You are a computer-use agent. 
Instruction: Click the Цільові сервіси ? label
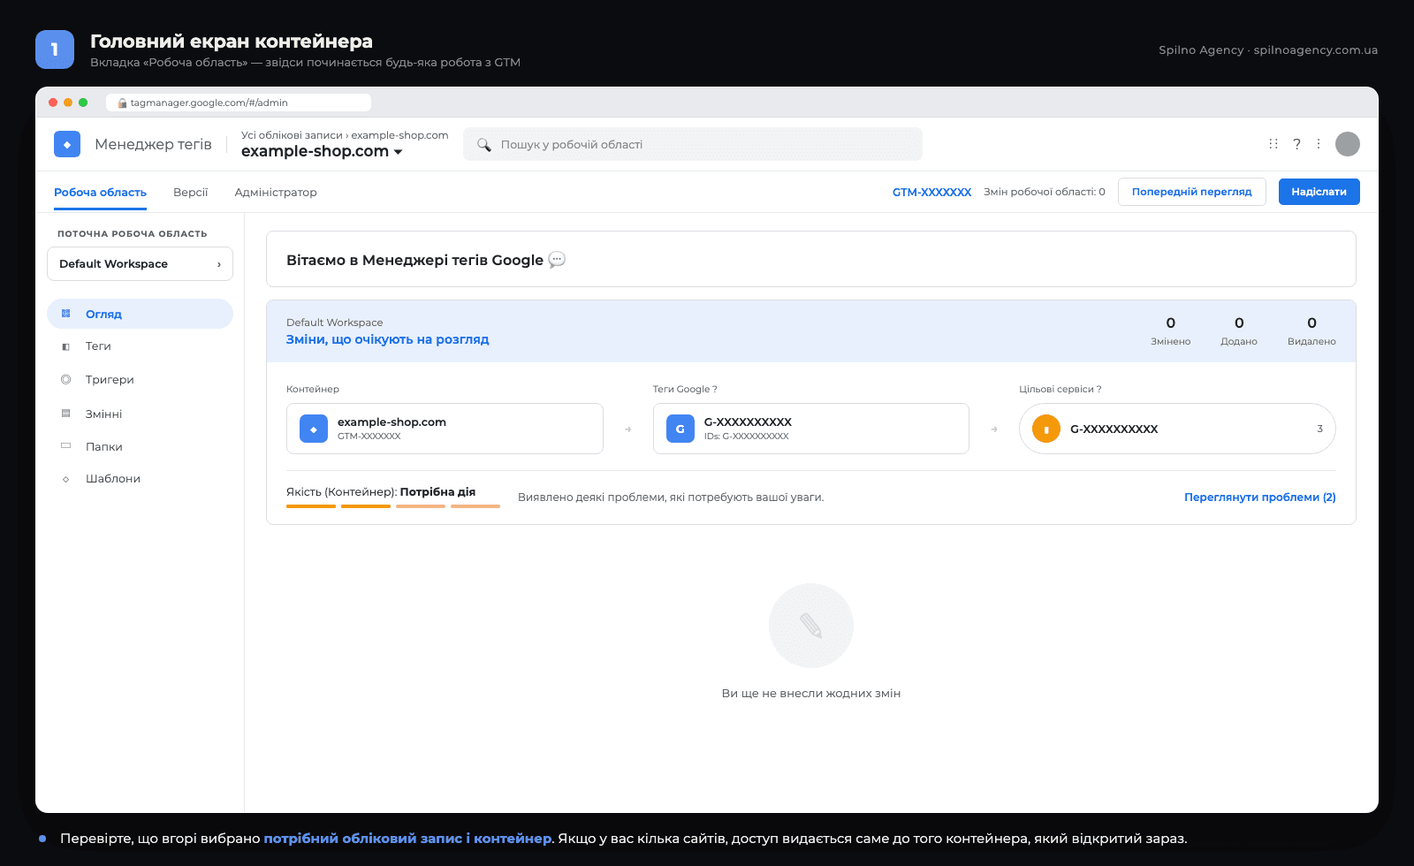click(x=1060, y=389)
